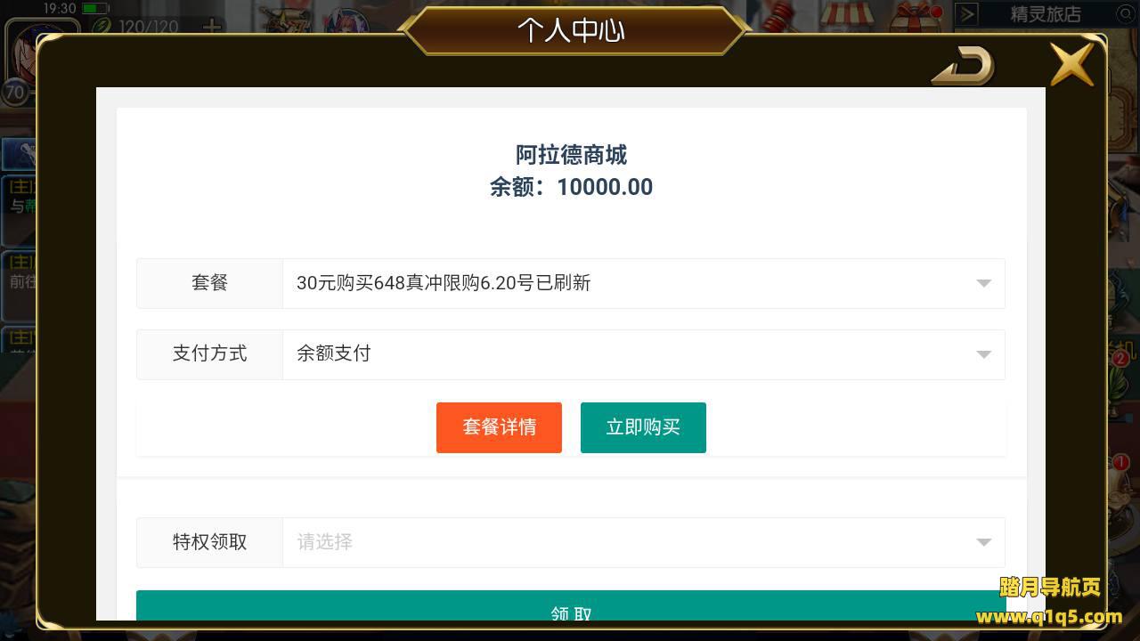Close the 个人中心 panel with the X

click(x=1072, y=63)
